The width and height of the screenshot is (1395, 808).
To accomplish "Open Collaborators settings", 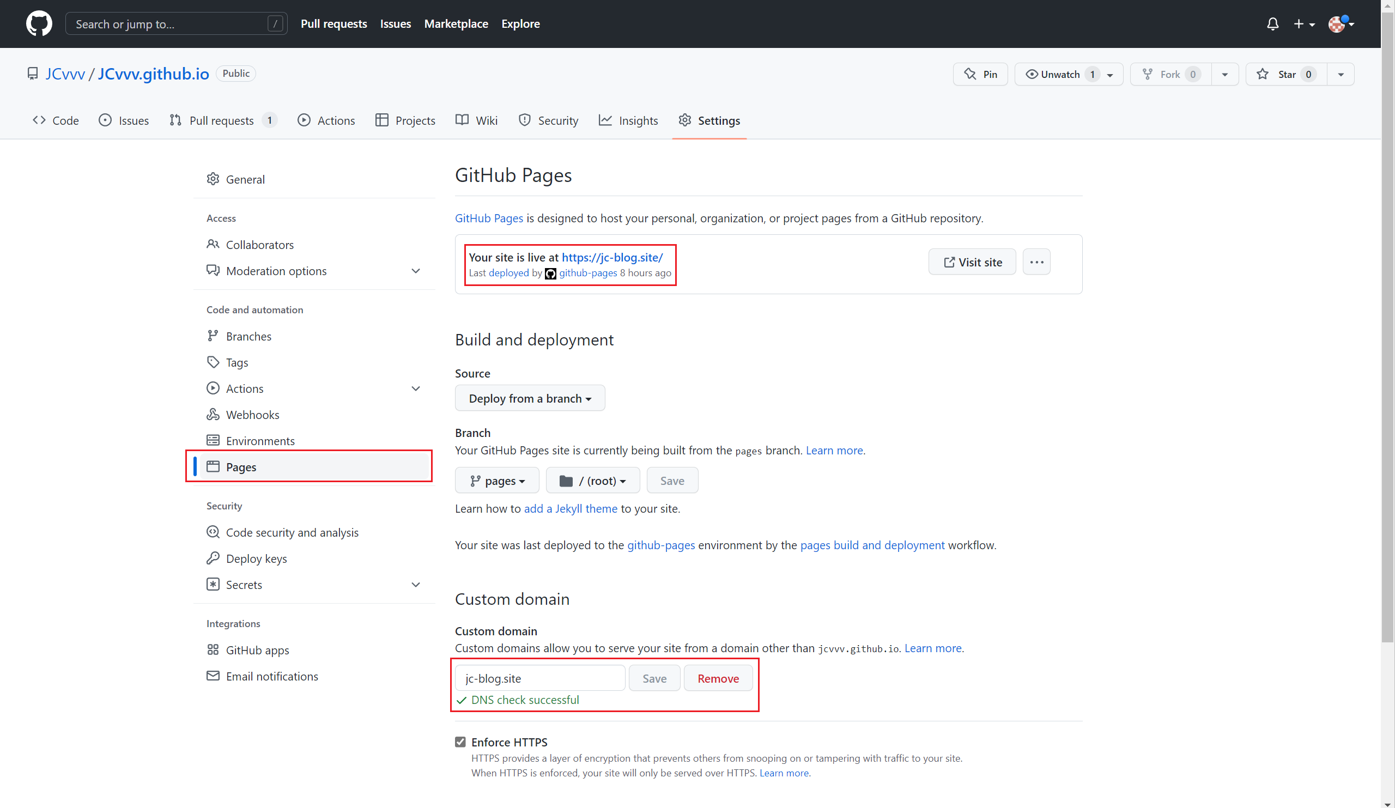I will coord(314,245).
